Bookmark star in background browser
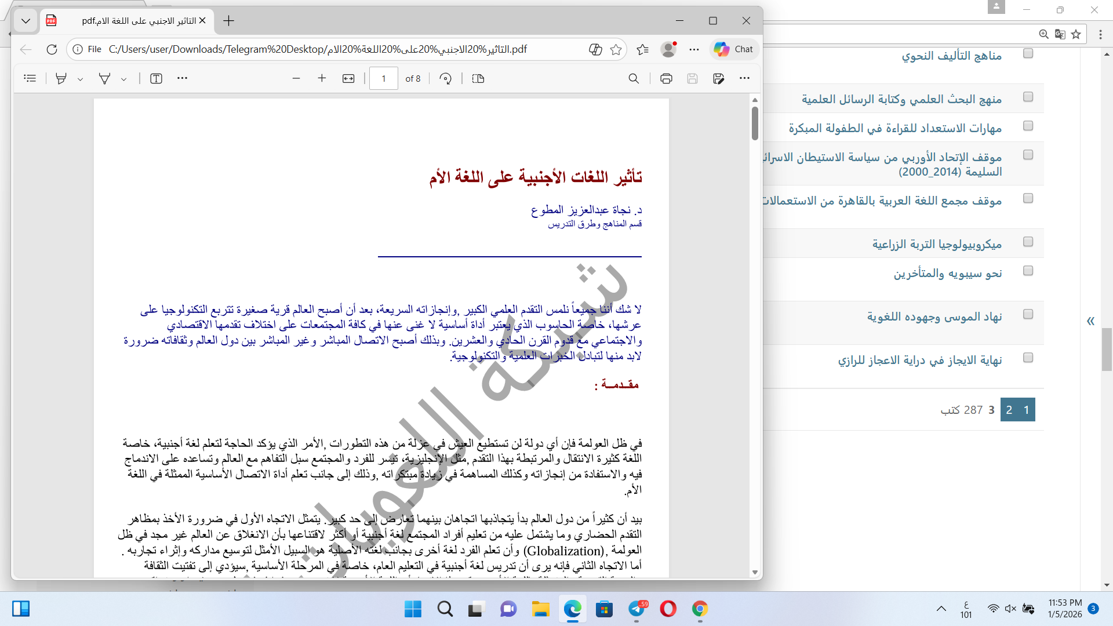The height and width of the screenshot is (626, 1113). coord(1076,34)
